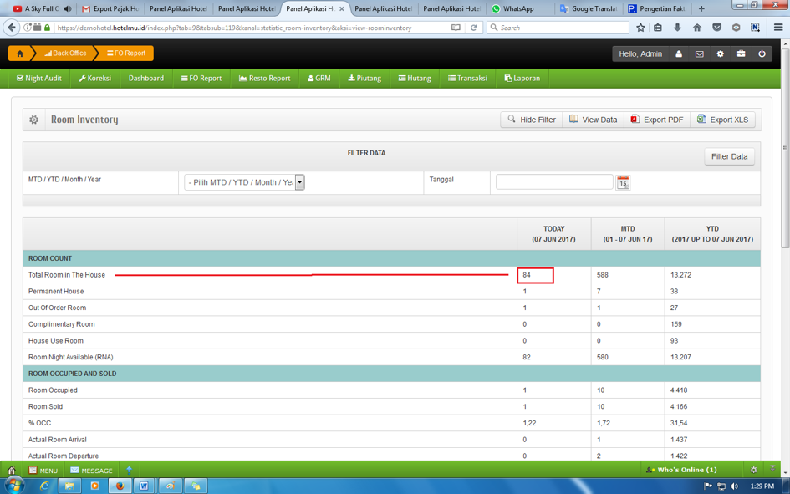Click the home icon in breadcrumb
The height and width of the screenshot is (494, 790).
[x=20, y=53]
